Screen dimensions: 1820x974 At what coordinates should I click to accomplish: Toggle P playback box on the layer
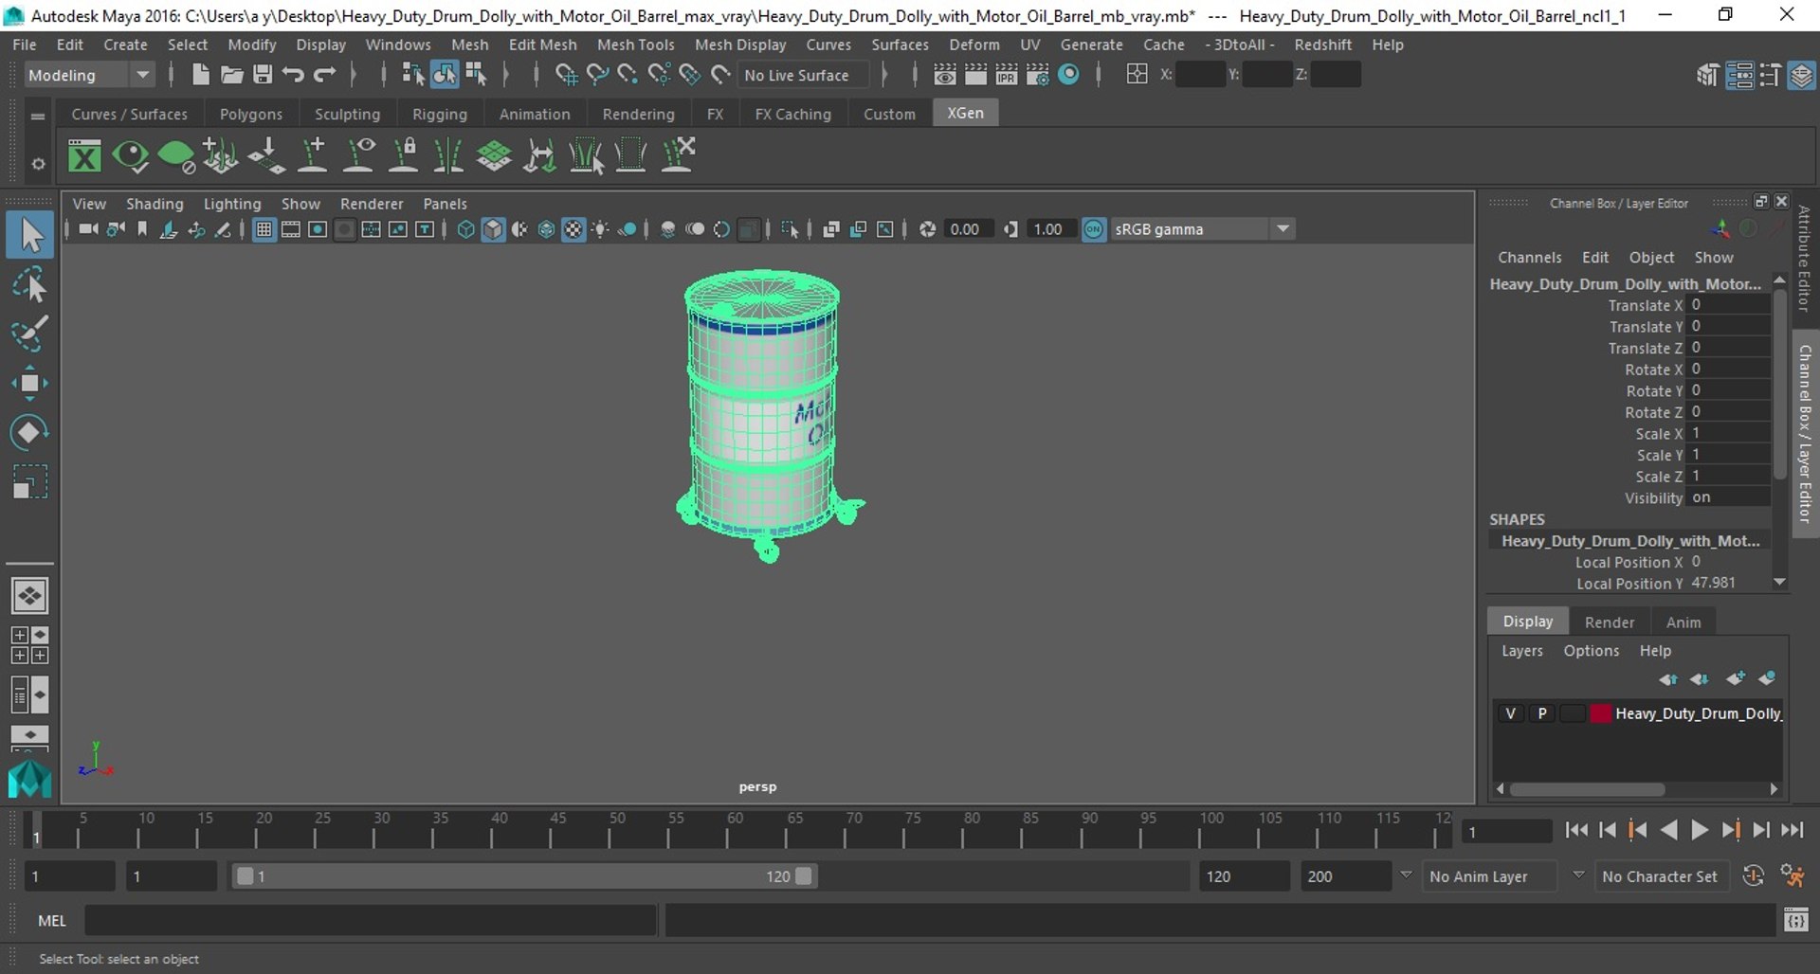click(1542, 713)
